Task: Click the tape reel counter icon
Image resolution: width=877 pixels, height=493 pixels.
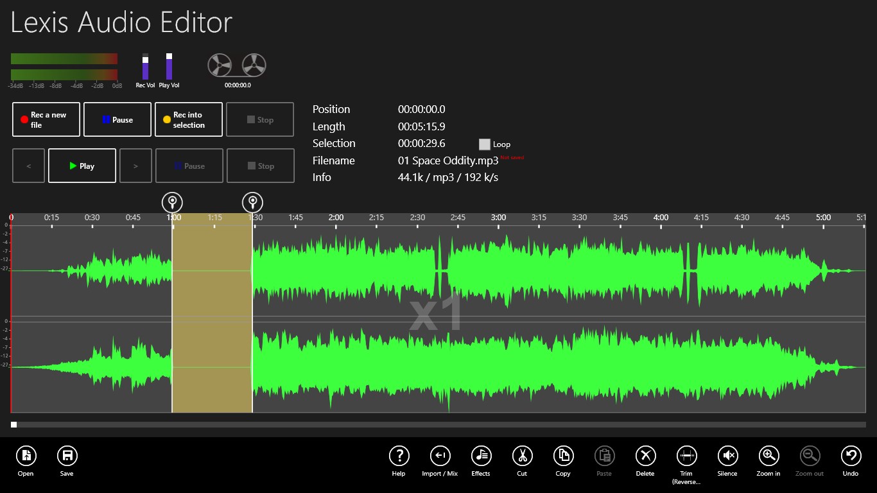Action: coord(237,65)
